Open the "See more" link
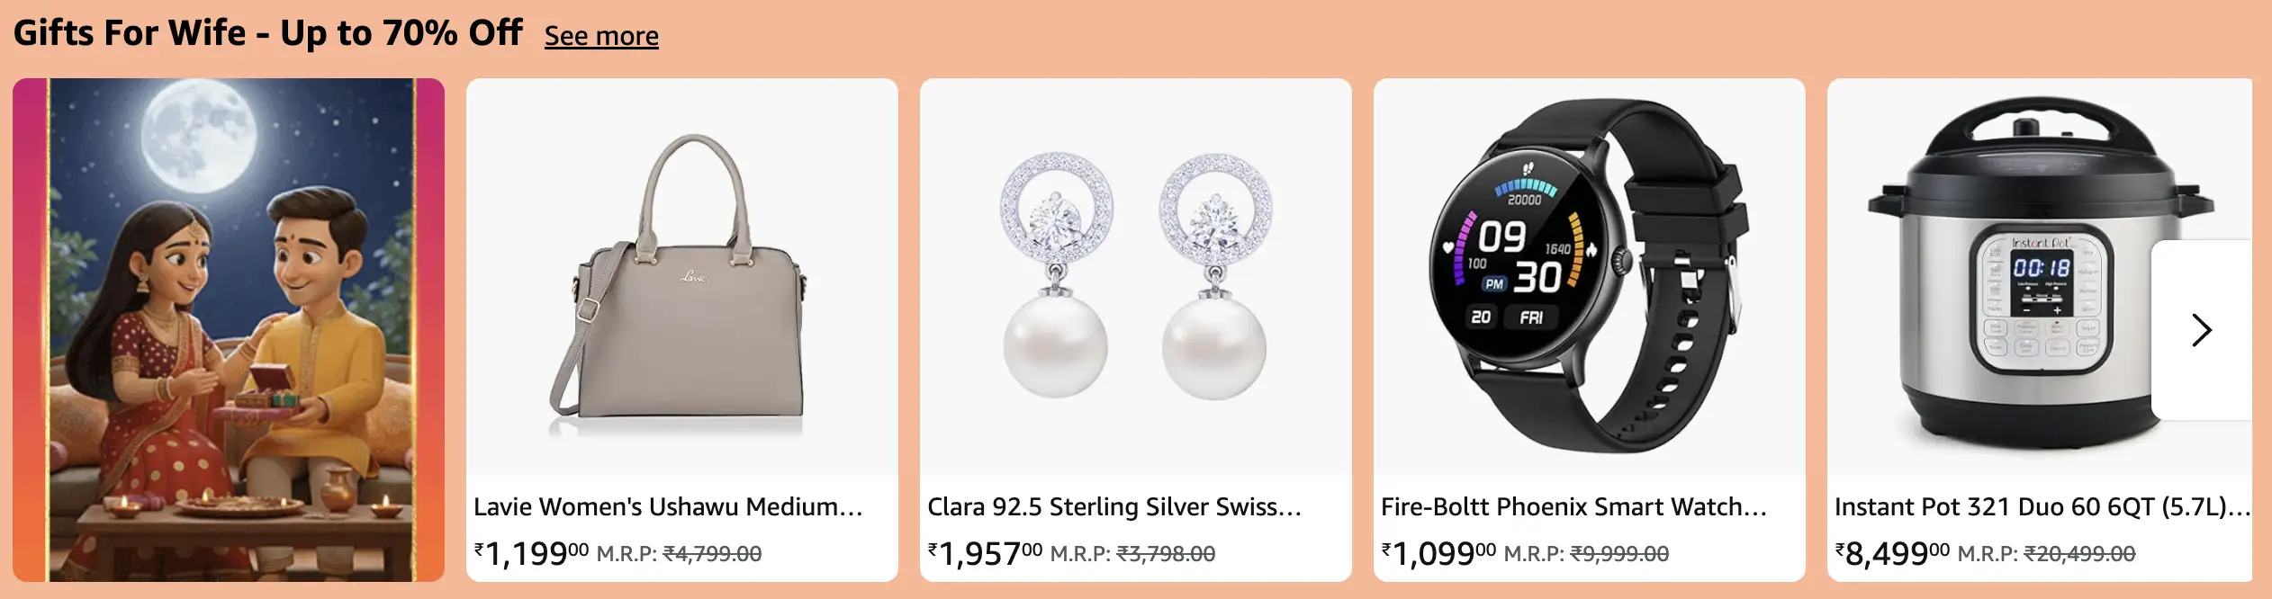The image size is (2272, 599). click(601, 36)
